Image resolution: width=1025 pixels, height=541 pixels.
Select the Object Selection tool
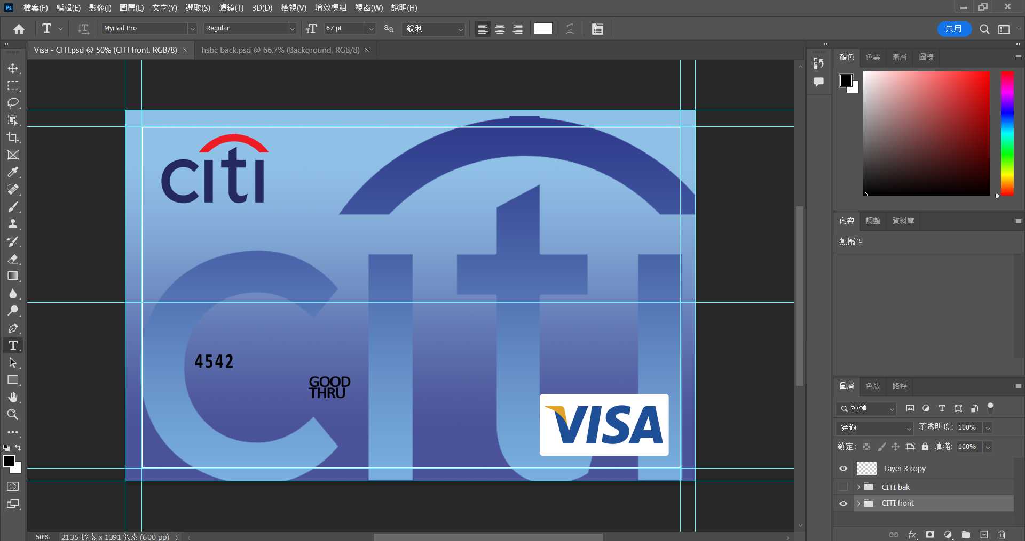click(x=13, y=120)
